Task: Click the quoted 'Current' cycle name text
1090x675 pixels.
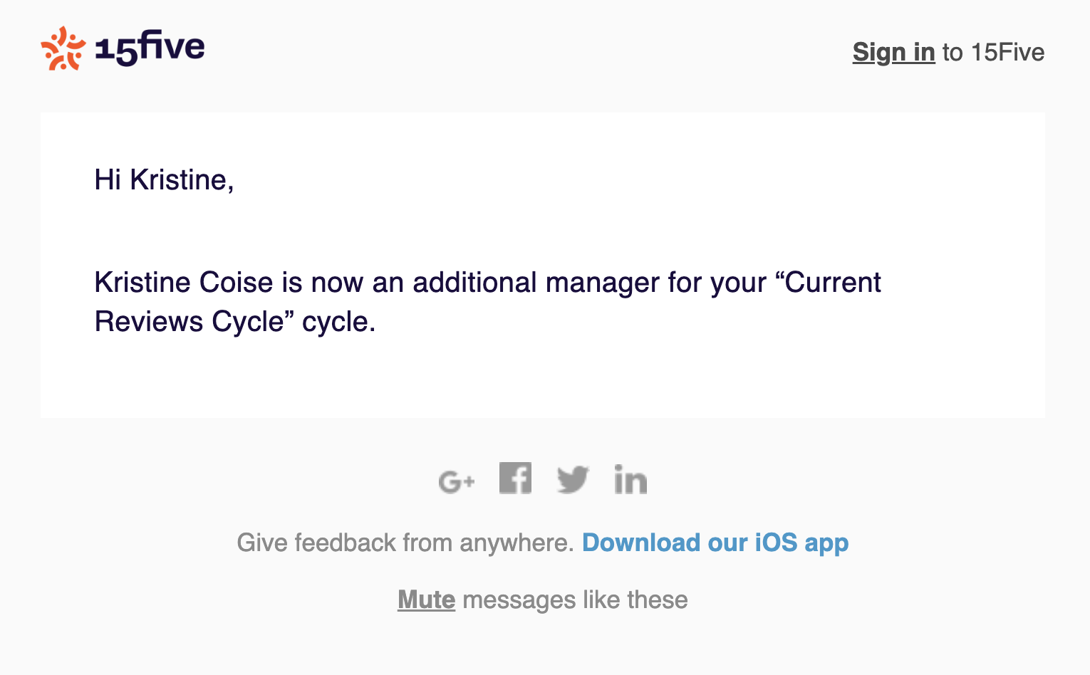Action: 832,283
